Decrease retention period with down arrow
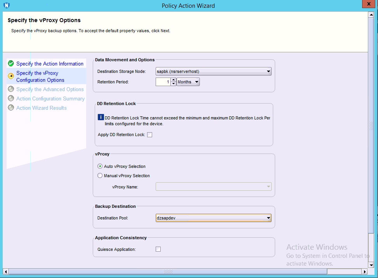The image size is (378, 278). (x=173, y=84)
